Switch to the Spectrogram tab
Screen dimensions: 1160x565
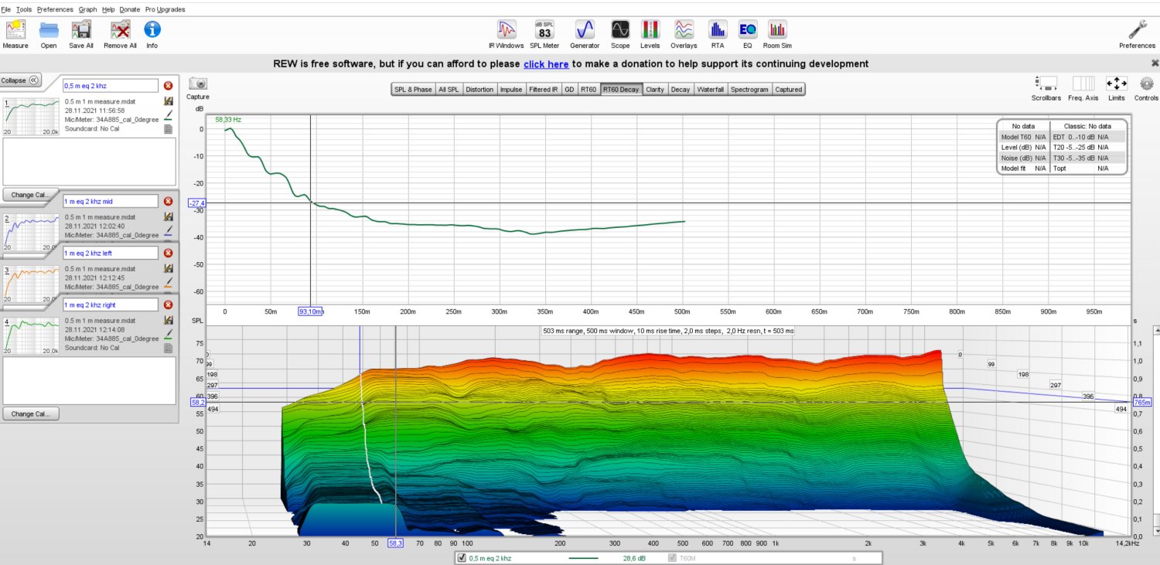[x=750, y=90]
